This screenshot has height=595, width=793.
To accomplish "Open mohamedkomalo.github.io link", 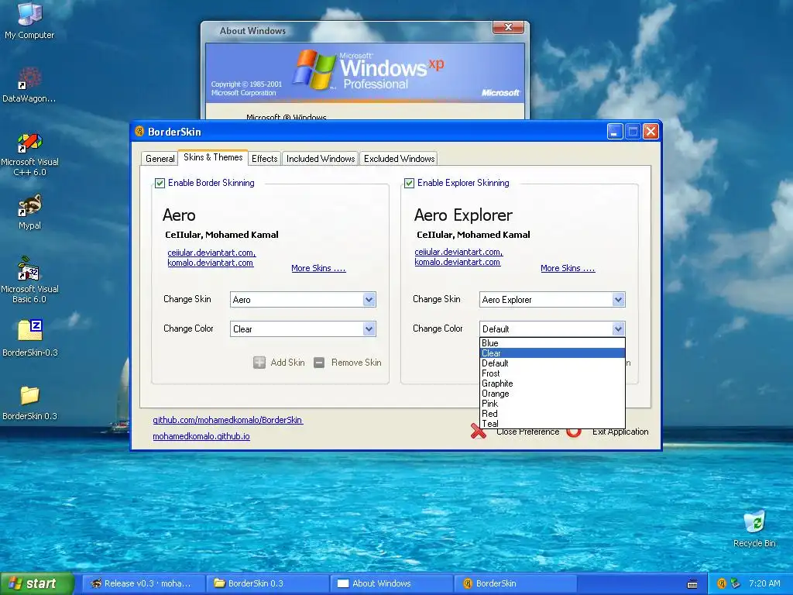I will pyautogui.click(x=201, y=436).
